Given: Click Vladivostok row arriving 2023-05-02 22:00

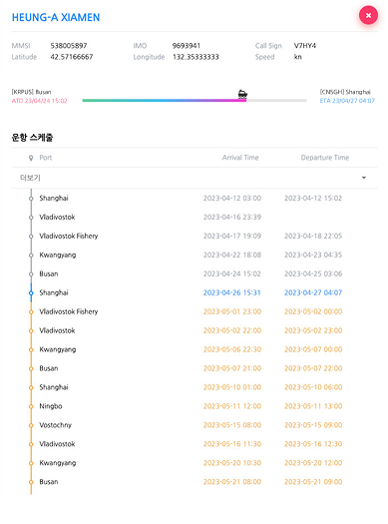Looking at the screenshot, I should point(194,330).
